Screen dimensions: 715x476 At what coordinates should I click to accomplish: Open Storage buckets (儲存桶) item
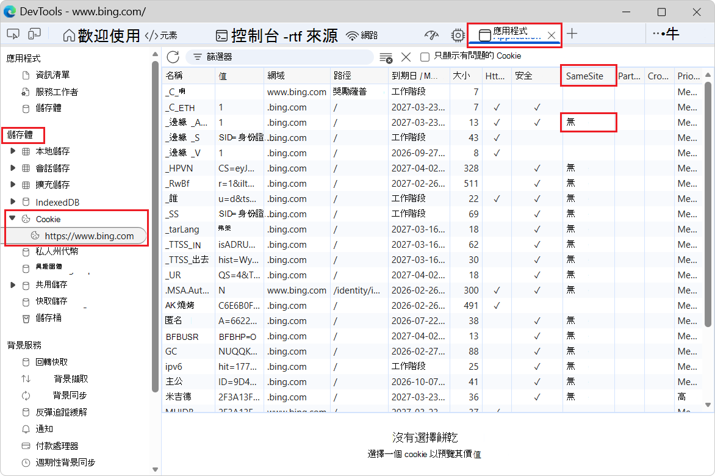click(x=48, y=318)
